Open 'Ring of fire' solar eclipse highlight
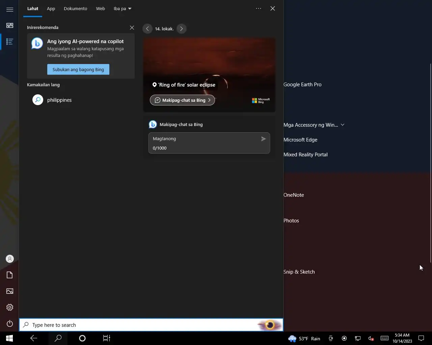Screen dimensions: 432x345 [x=184, y=85]
